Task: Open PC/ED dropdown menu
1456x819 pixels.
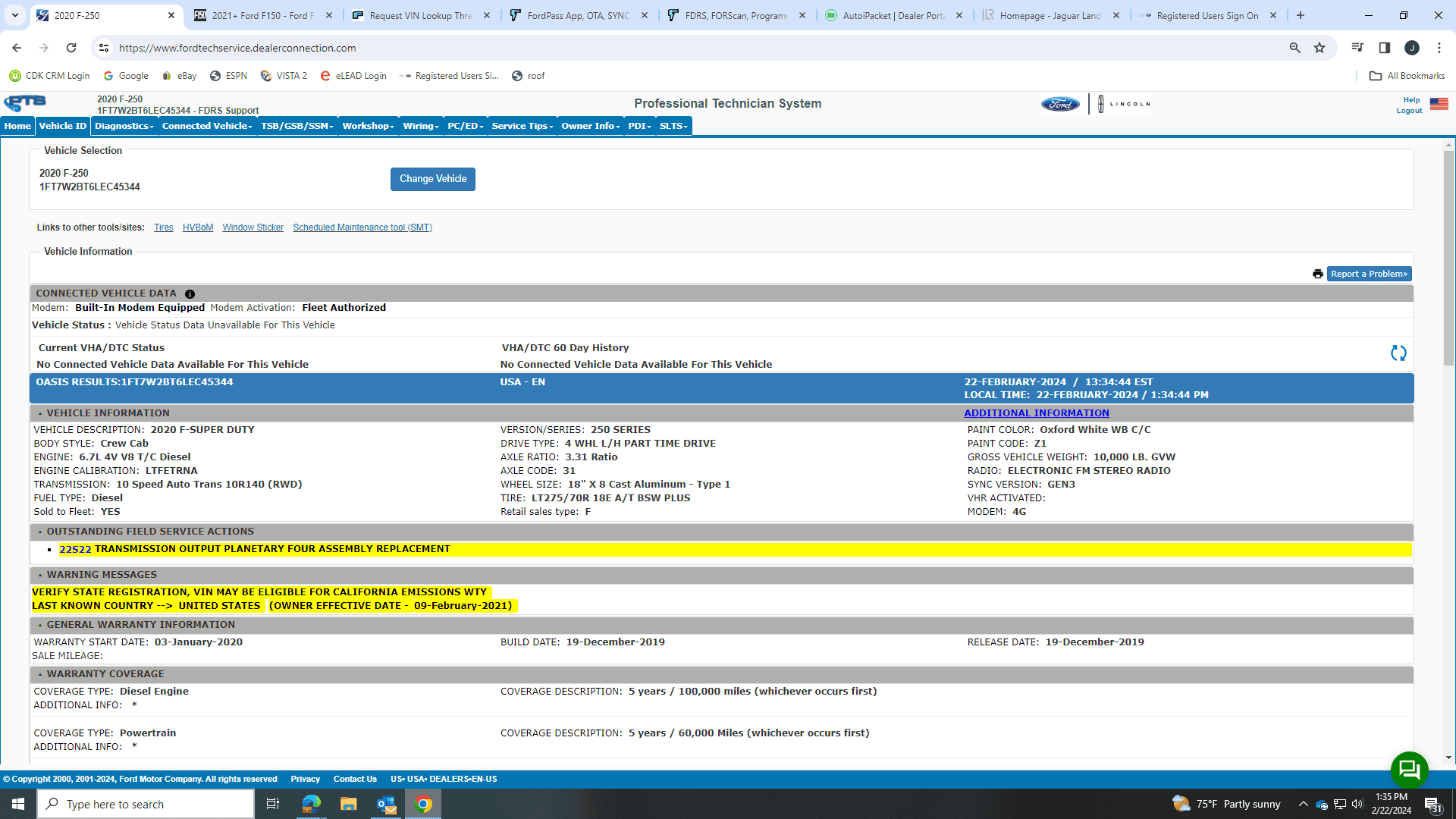Action: point(466,126)
